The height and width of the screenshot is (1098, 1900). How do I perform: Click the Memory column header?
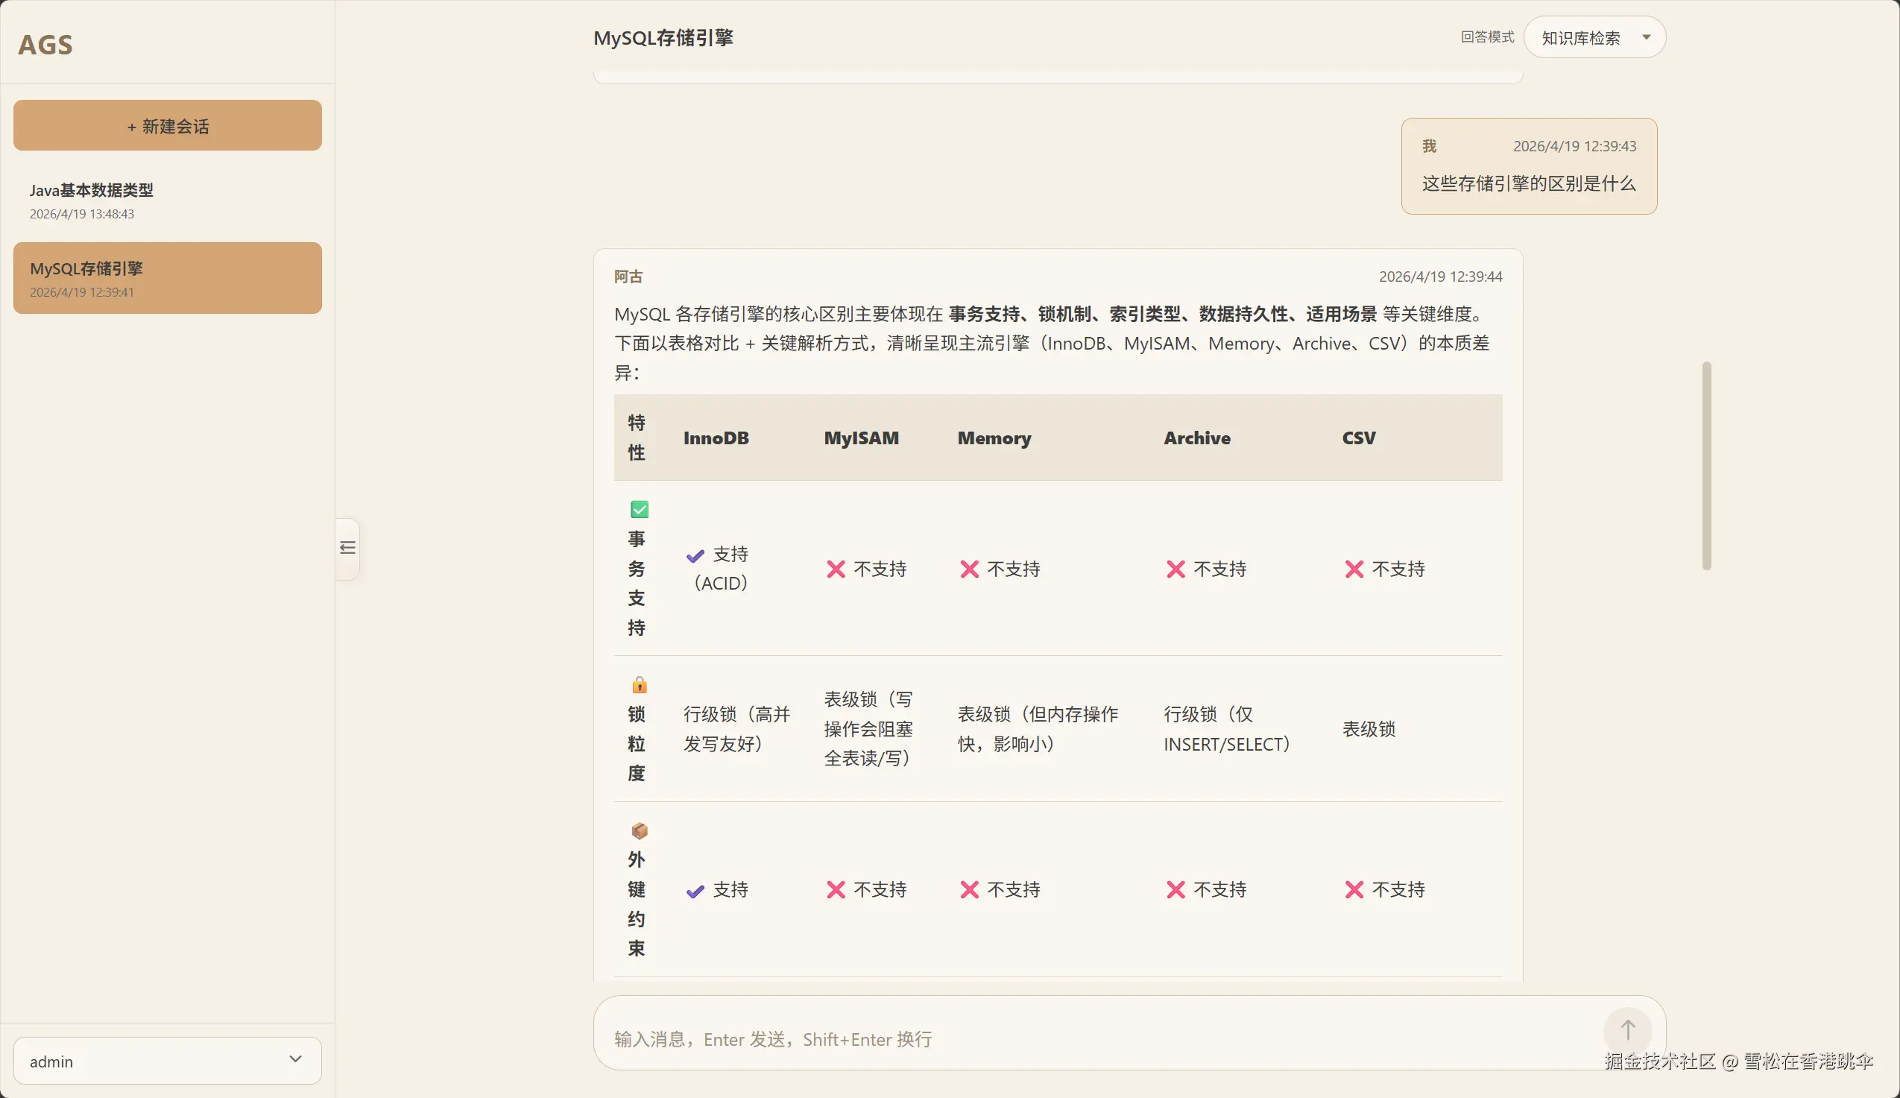(x=994, y=438)
